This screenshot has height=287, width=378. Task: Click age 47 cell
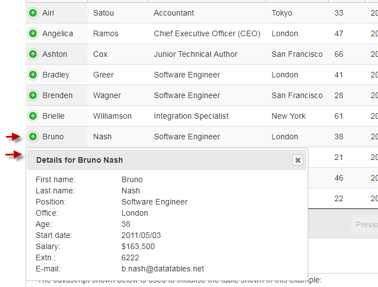coord(347,33)
